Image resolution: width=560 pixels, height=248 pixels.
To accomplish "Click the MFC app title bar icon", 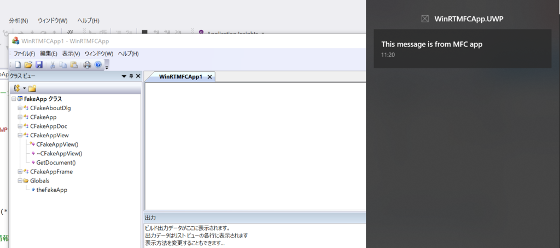I will [15, 41].
